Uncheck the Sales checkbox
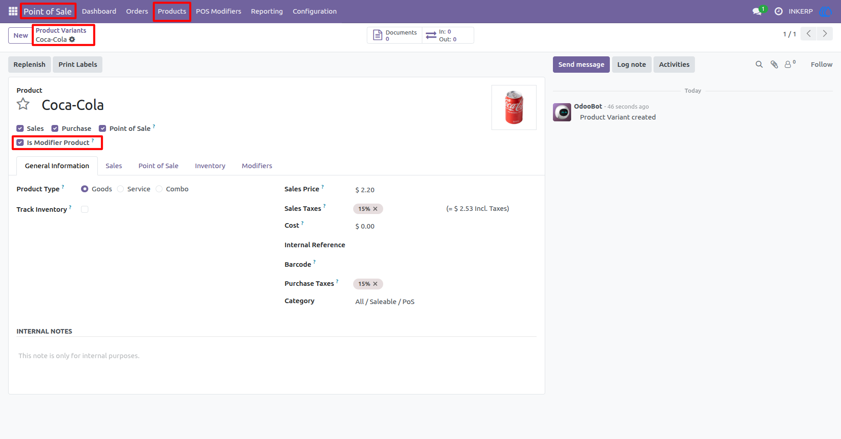The image size is (841, 439). pos(20,129)
